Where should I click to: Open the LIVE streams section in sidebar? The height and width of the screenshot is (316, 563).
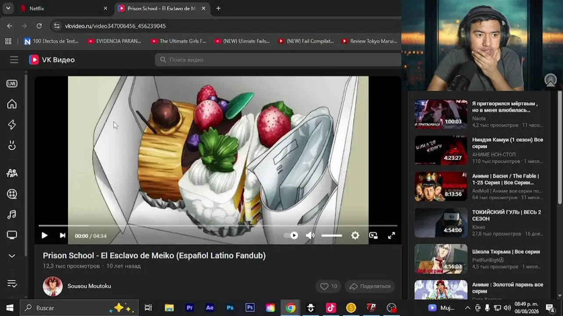(12, 83)
